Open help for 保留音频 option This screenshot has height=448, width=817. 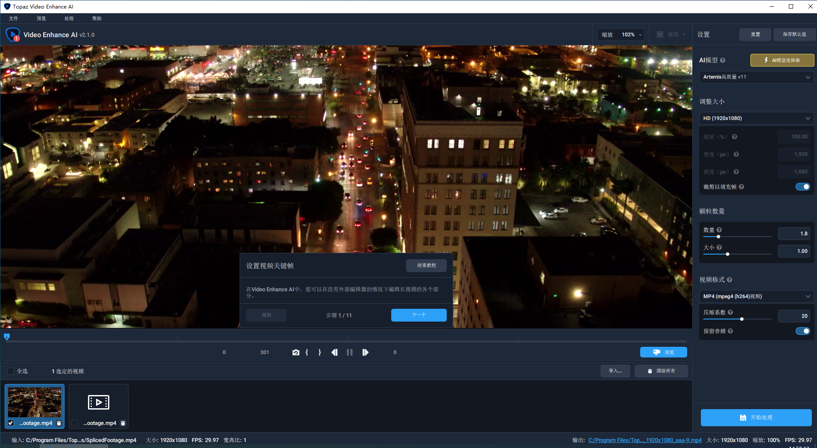730,331
